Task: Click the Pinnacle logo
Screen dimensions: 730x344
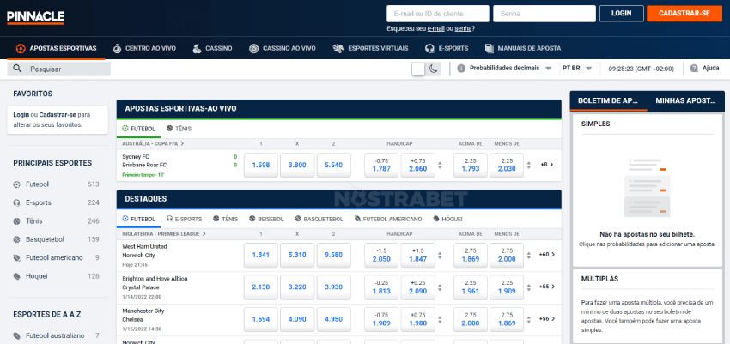Action: [35, 17]
